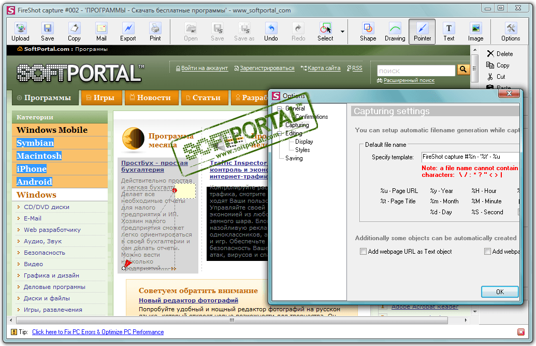The height and width of the screenshot is (346, 536).
Task: Click the поиск search field
Action: pos(416,71)
